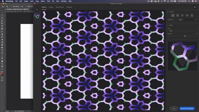This screenshot has height=112, width=199.
Task: Select the Eyedropper tool
Action: (2, 26)
